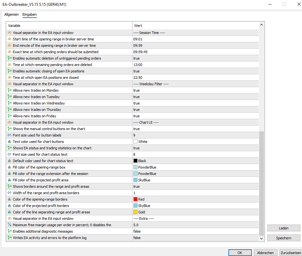Click the fraction icon beside Maximum free-margin usage

click(10, 225)
